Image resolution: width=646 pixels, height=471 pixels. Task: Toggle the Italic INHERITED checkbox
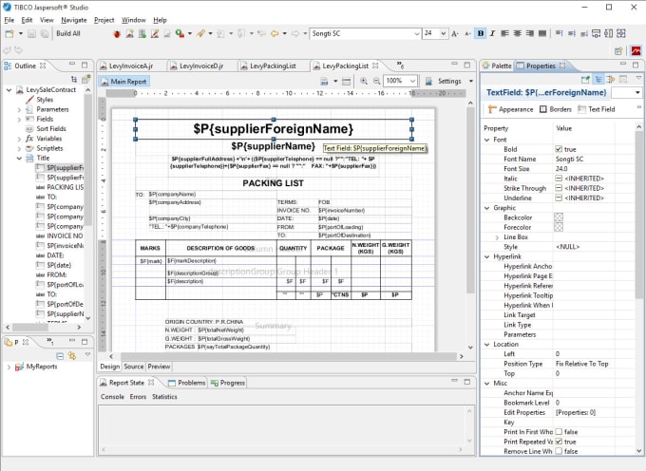(x=559, y=179)
